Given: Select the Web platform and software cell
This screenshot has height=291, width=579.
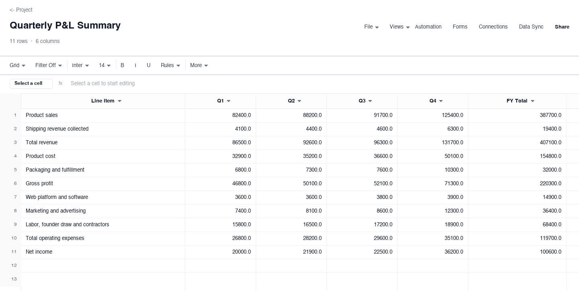Looking at the screenshot, I should pos(103,197).
